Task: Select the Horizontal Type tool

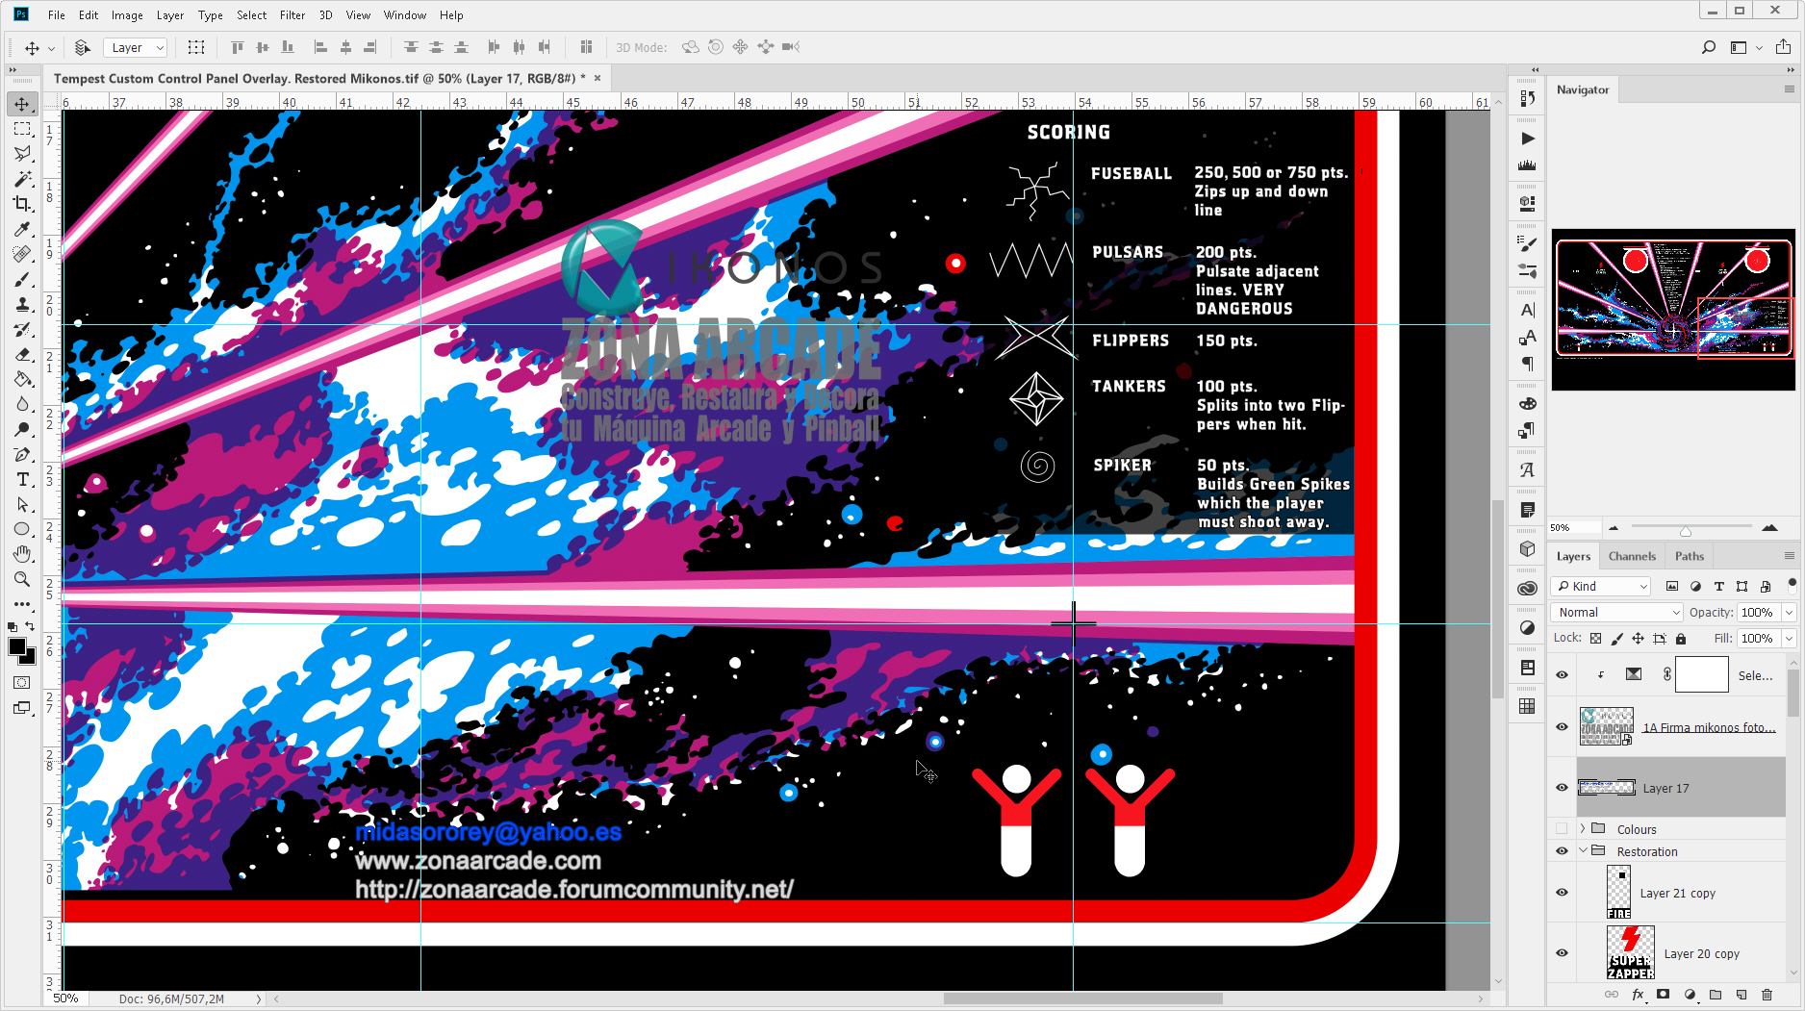Action: click(22, 479)
